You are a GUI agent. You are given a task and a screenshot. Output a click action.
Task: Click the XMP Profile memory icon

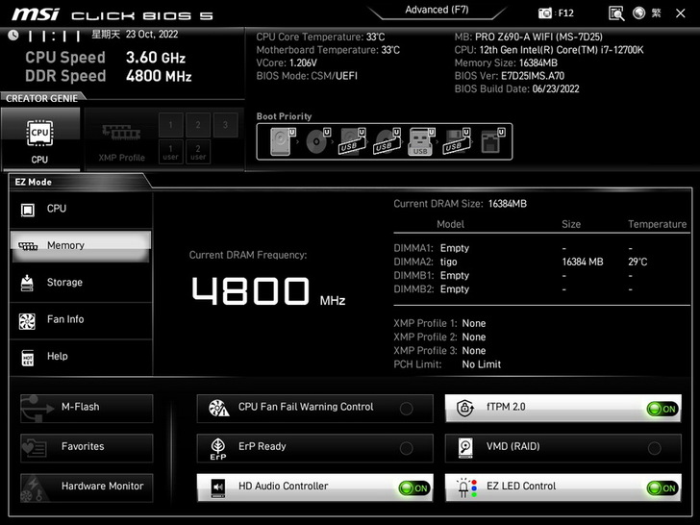point(121,133)
